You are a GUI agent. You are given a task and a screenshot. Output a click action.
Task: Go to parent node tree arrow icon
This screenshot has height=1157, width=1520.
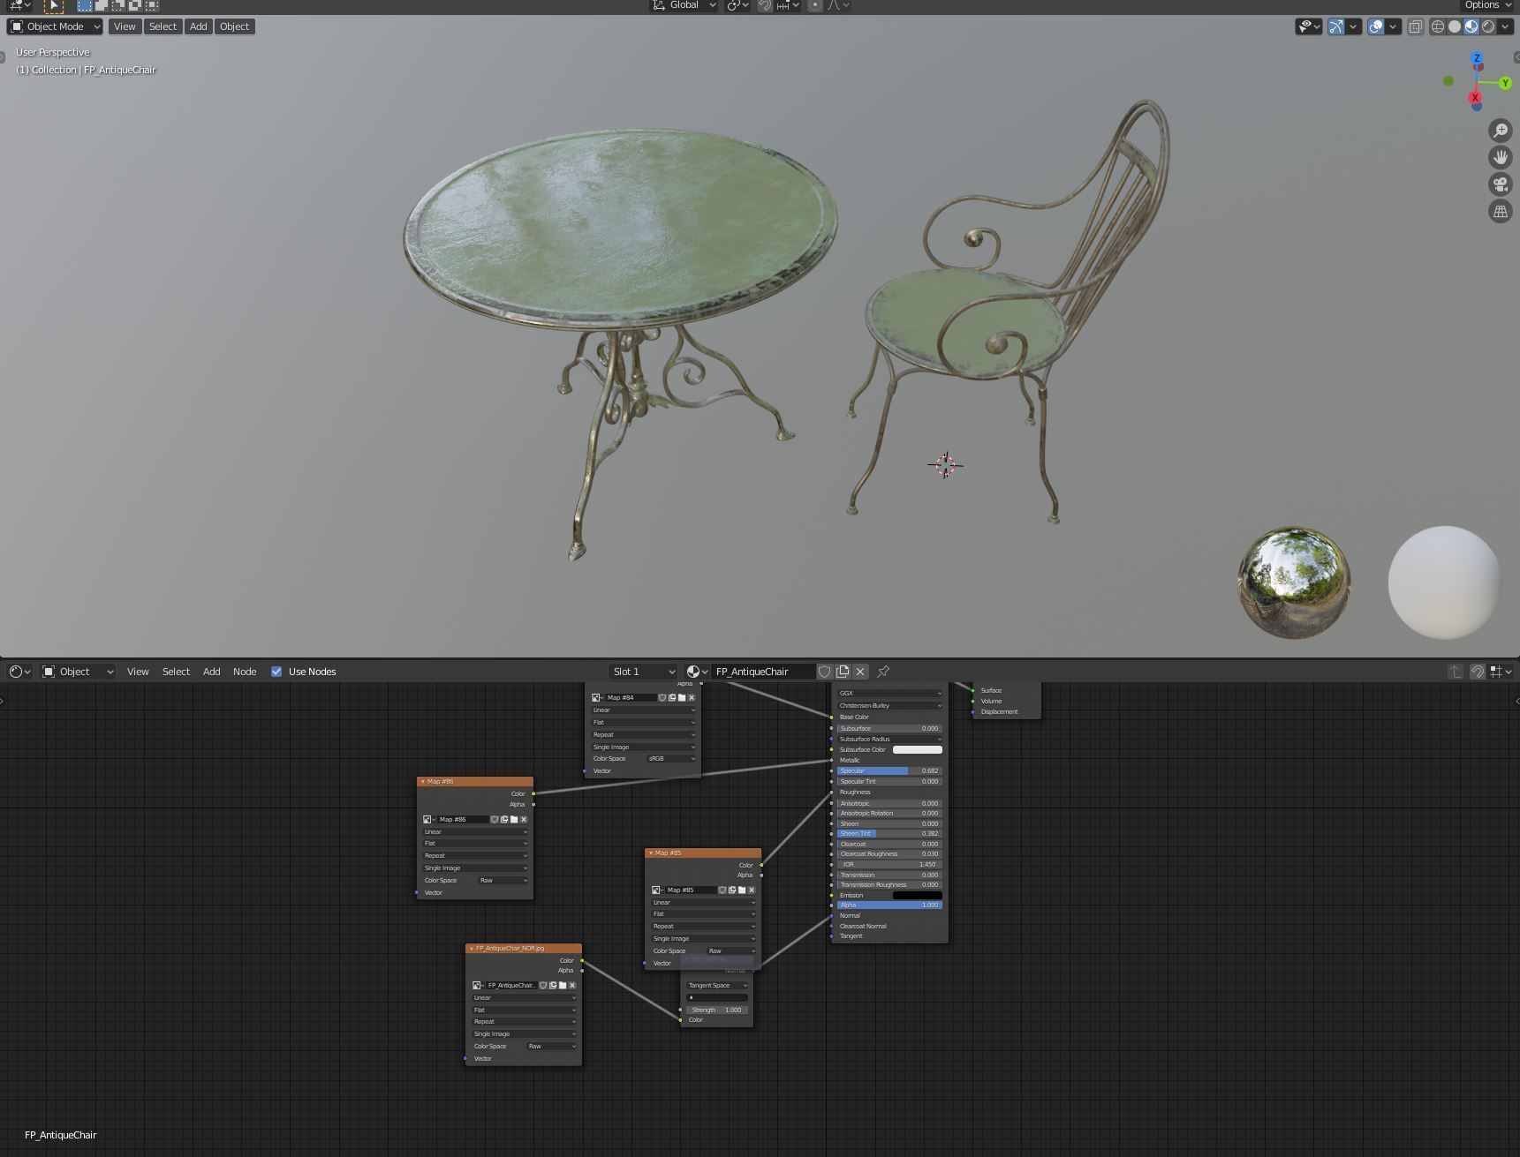[x=1456, y=672]
